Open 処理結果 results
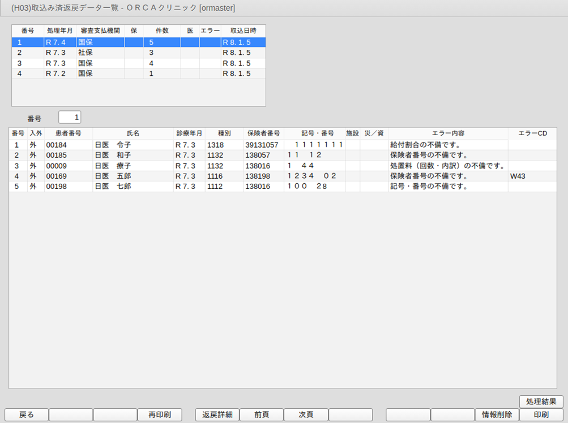 (541, 402)
